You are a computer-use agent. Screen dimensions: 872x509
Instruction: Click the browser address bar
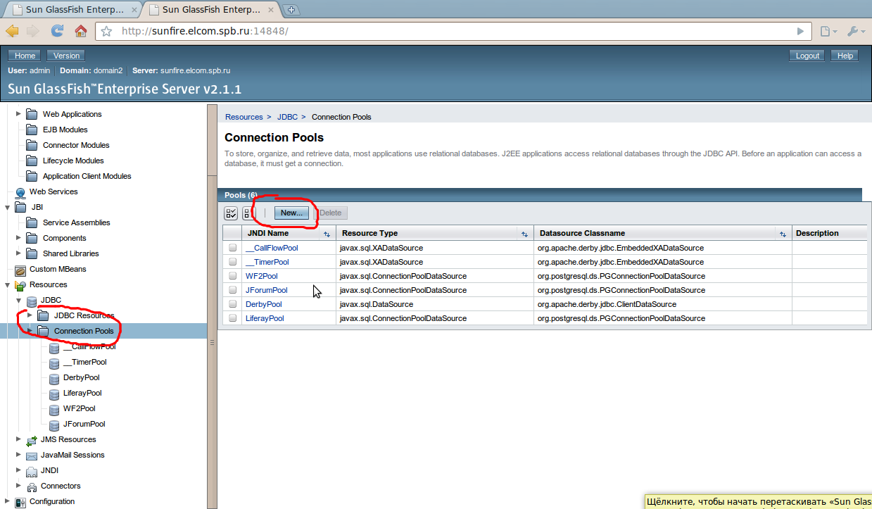(x=450, y=32)
